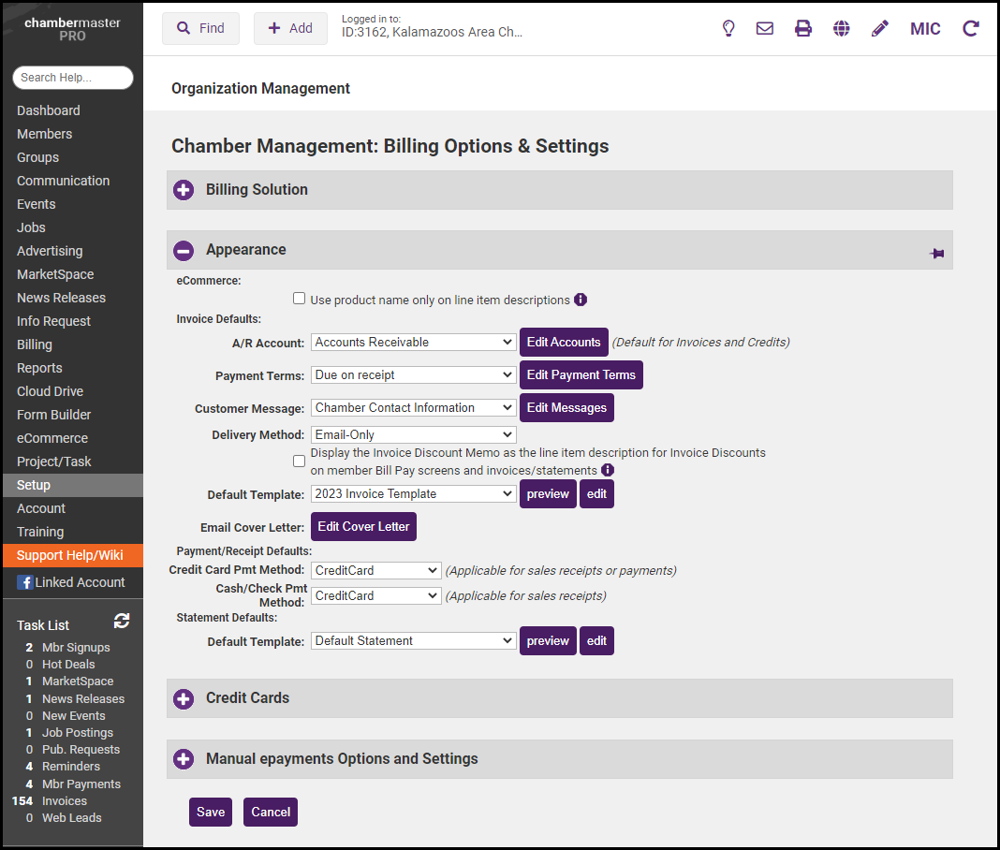Click the Search Help input field
1000x850 pixels.
pyautogui.click(x=73, y=78)
